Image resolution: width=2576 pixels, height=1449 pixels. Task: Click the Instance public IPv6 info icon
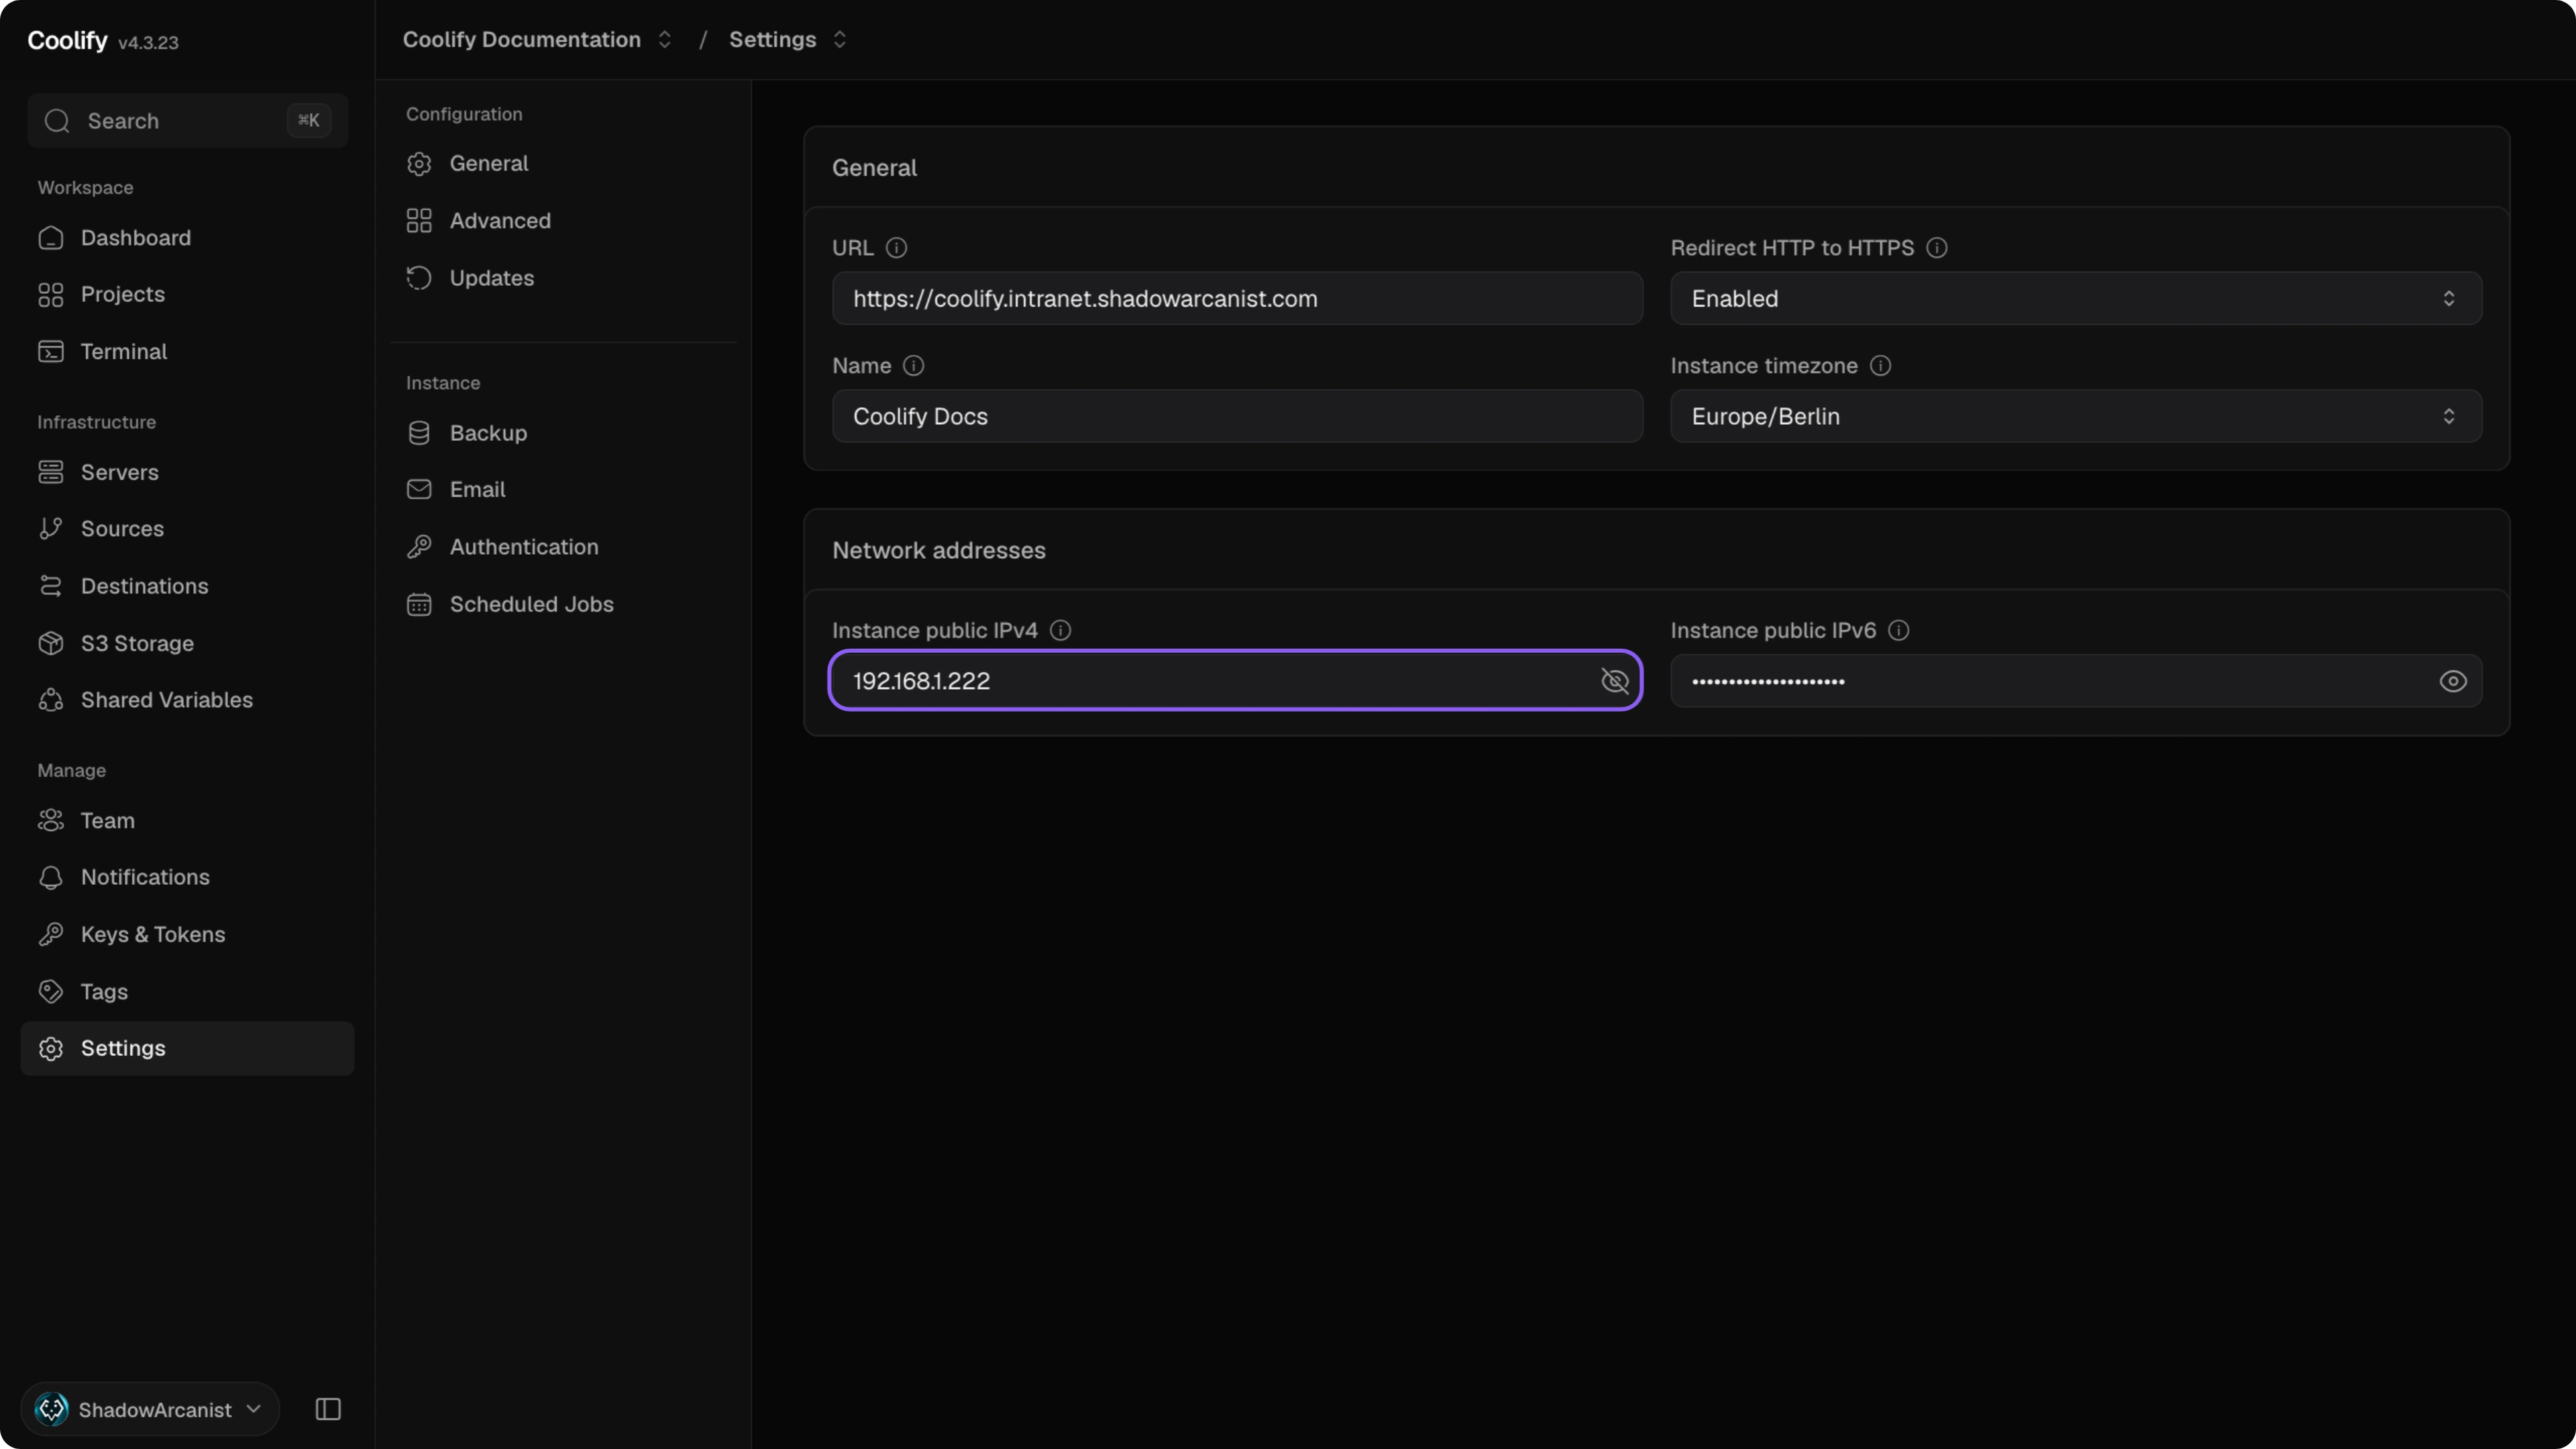[x=1898, y=630]
